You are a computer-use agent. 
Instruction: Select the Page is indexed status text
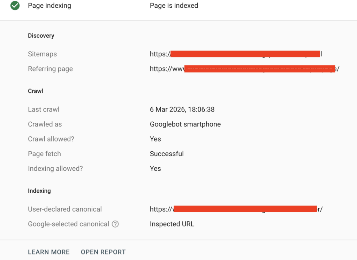(174, 6)
